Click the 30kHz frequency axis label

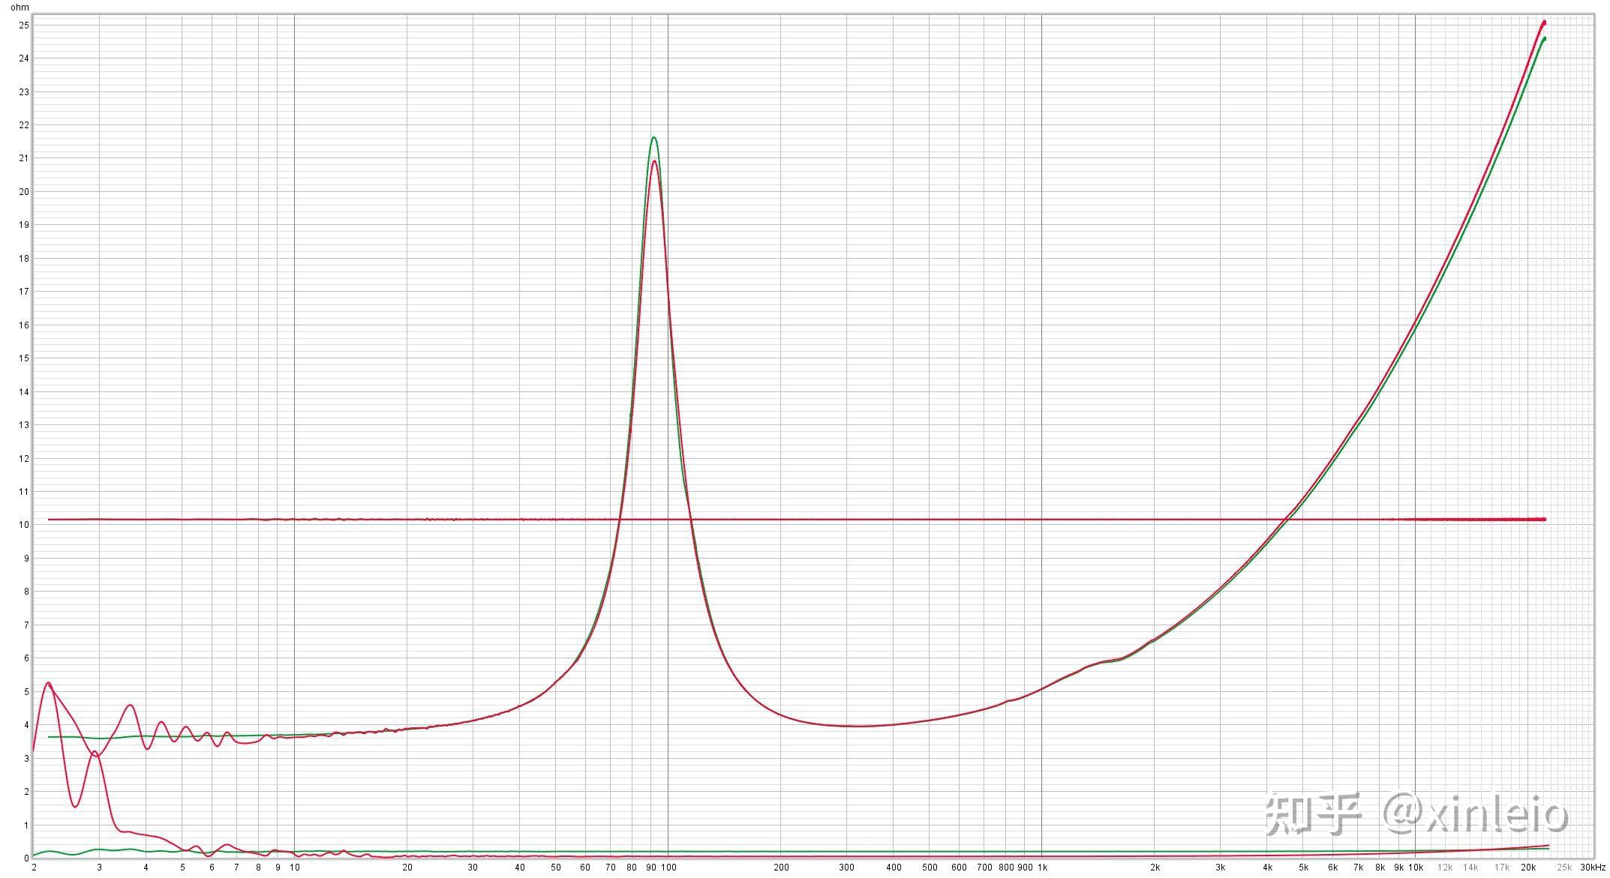[x=1592, y=868]
